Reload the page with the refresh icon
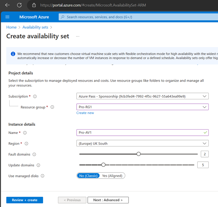 (x=19, y=5)
